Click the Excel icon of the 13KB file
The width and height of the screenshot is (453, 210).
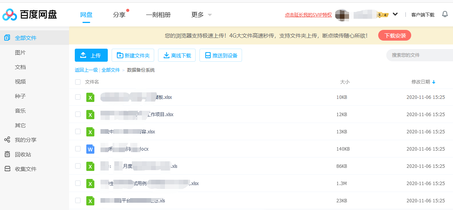click(91, 132)
